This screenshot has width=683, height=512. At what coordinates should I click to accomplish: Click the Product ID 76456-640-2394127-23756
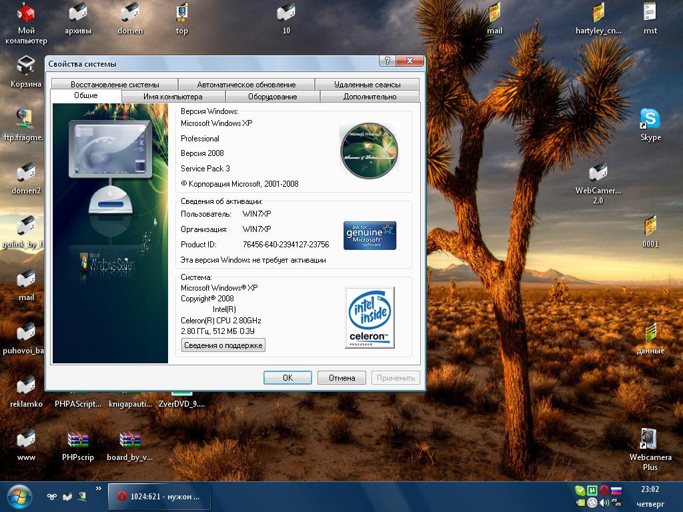click(x=285, y=245)
